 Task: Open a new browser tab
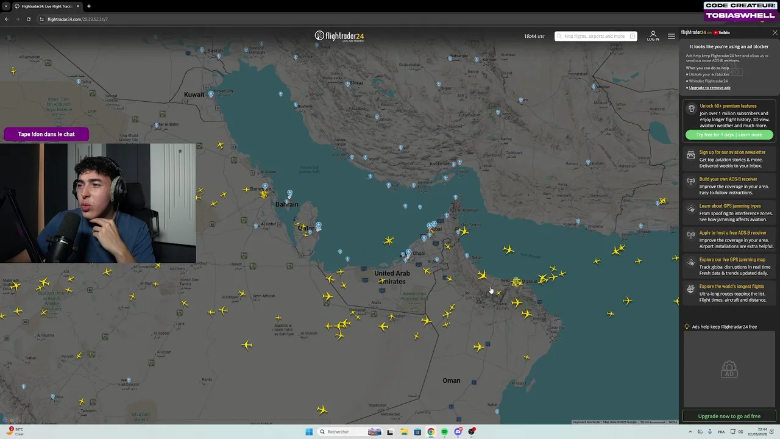click(88, 6)
